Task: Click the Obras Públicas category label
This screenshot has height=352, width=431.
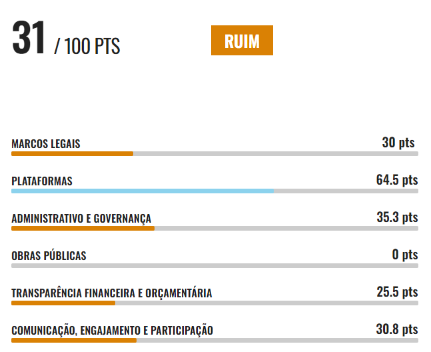Action: (x=49, y=256)
